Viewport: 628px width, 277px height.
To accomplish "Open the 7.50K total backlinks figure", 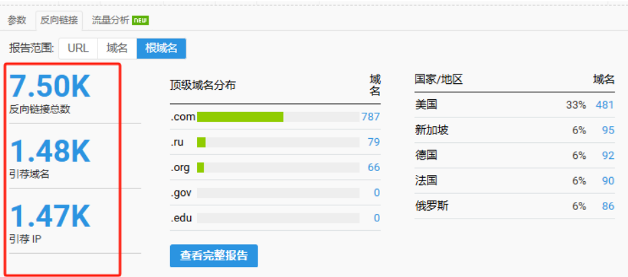I will [x=50, y=86].
